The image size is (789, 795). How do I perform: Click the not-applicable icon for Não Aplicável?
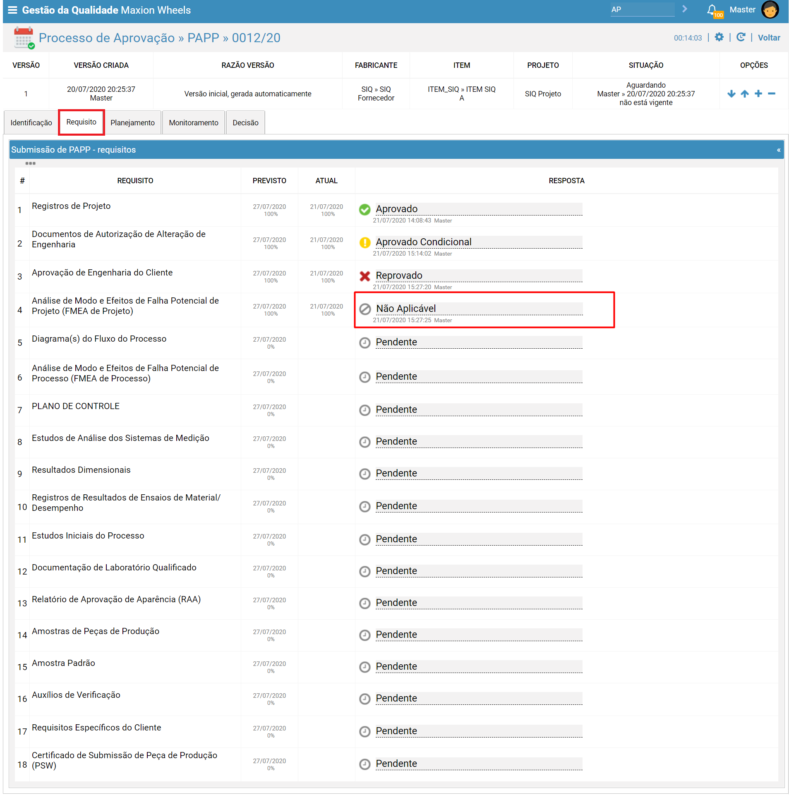tap(365, 309)
